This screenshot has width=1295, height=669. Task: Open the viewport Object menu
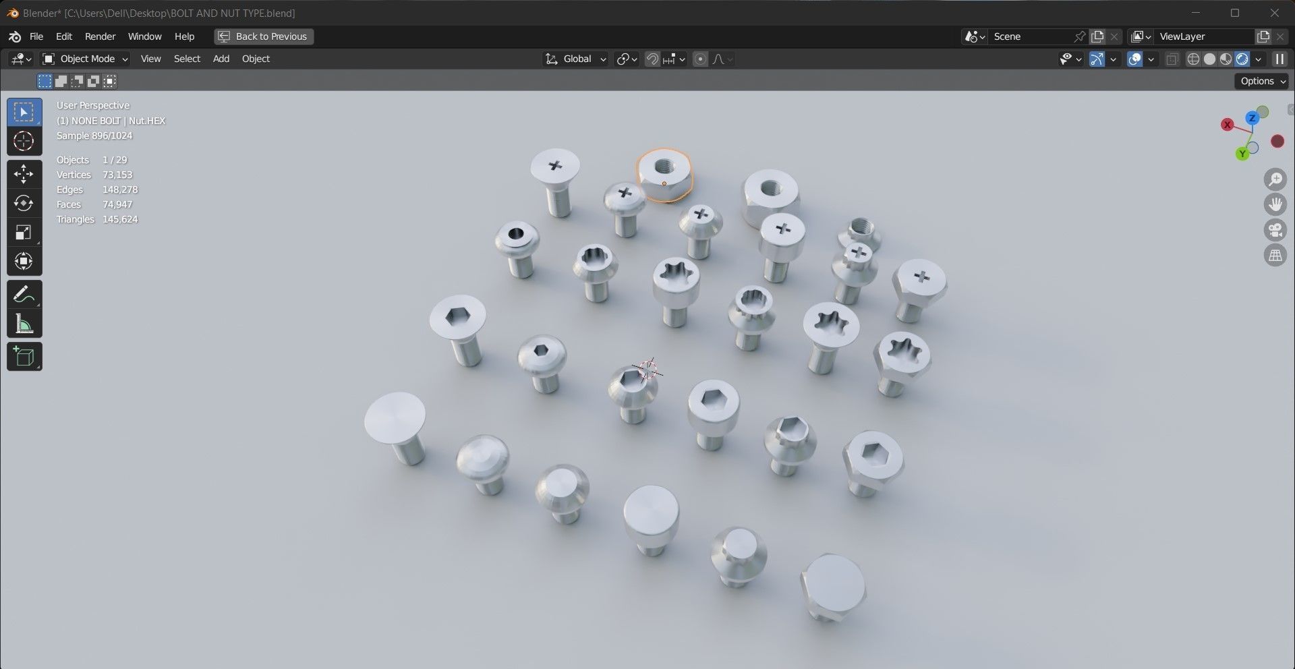(256, 59)
